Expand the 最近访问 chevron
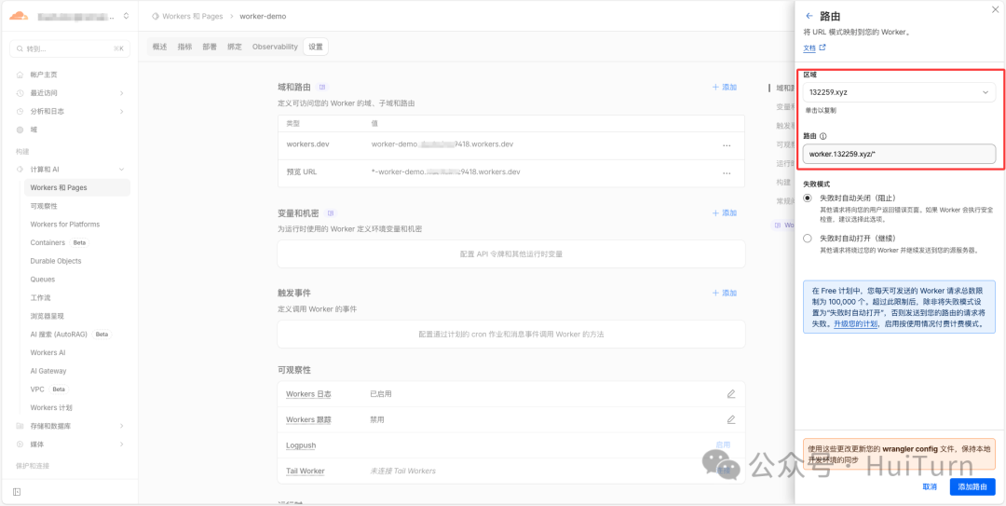 coord(122,93)
